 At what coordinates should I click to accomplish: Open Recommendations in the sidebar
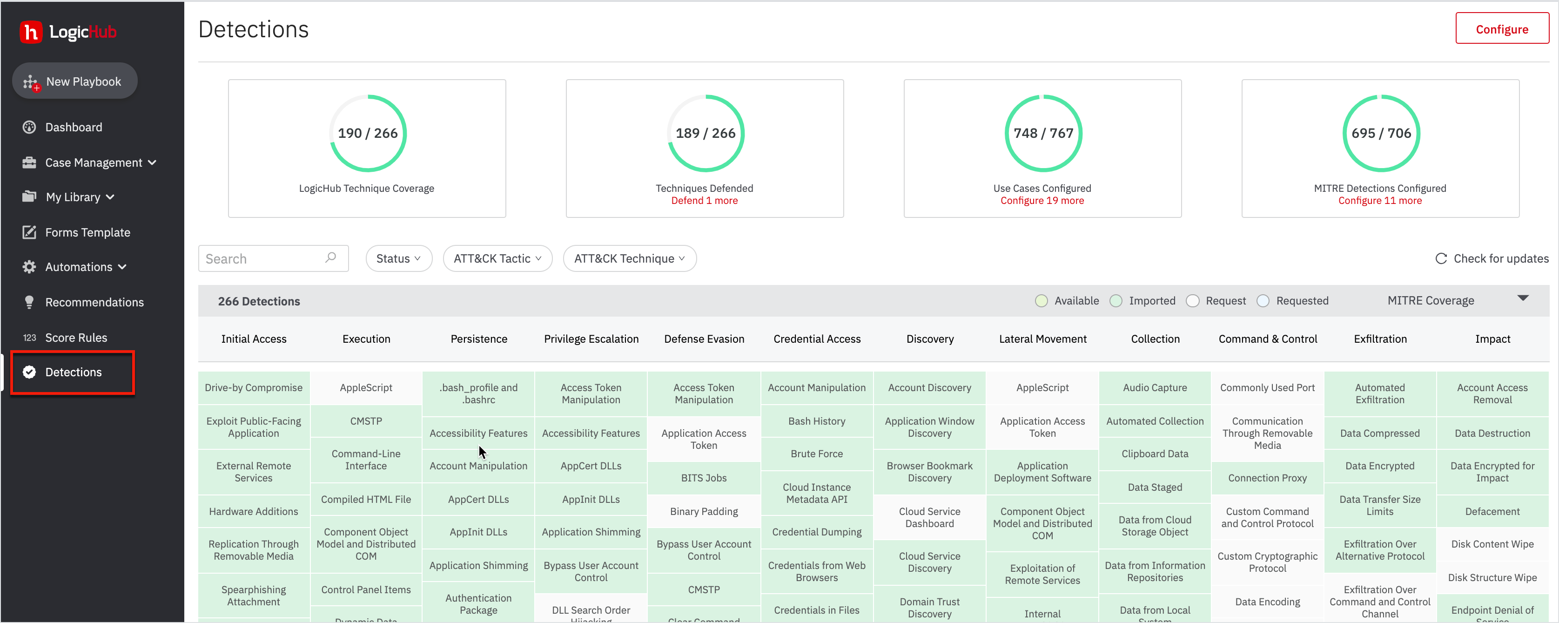pos(94,302)
